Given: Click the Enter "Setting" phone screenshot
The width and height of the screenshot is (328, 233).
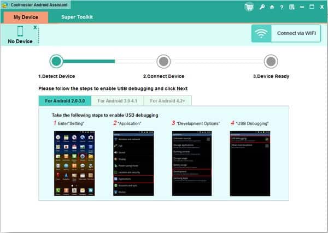Looking at the screenshot, I should [74, 163].
